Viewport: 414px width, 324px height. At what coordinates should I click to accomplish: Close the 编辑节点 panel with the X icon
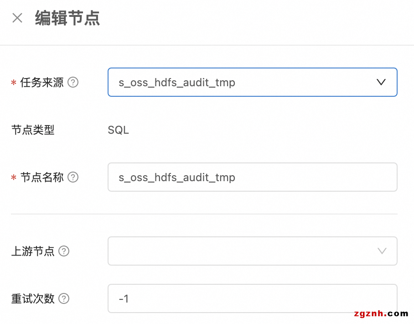(17, 18)
